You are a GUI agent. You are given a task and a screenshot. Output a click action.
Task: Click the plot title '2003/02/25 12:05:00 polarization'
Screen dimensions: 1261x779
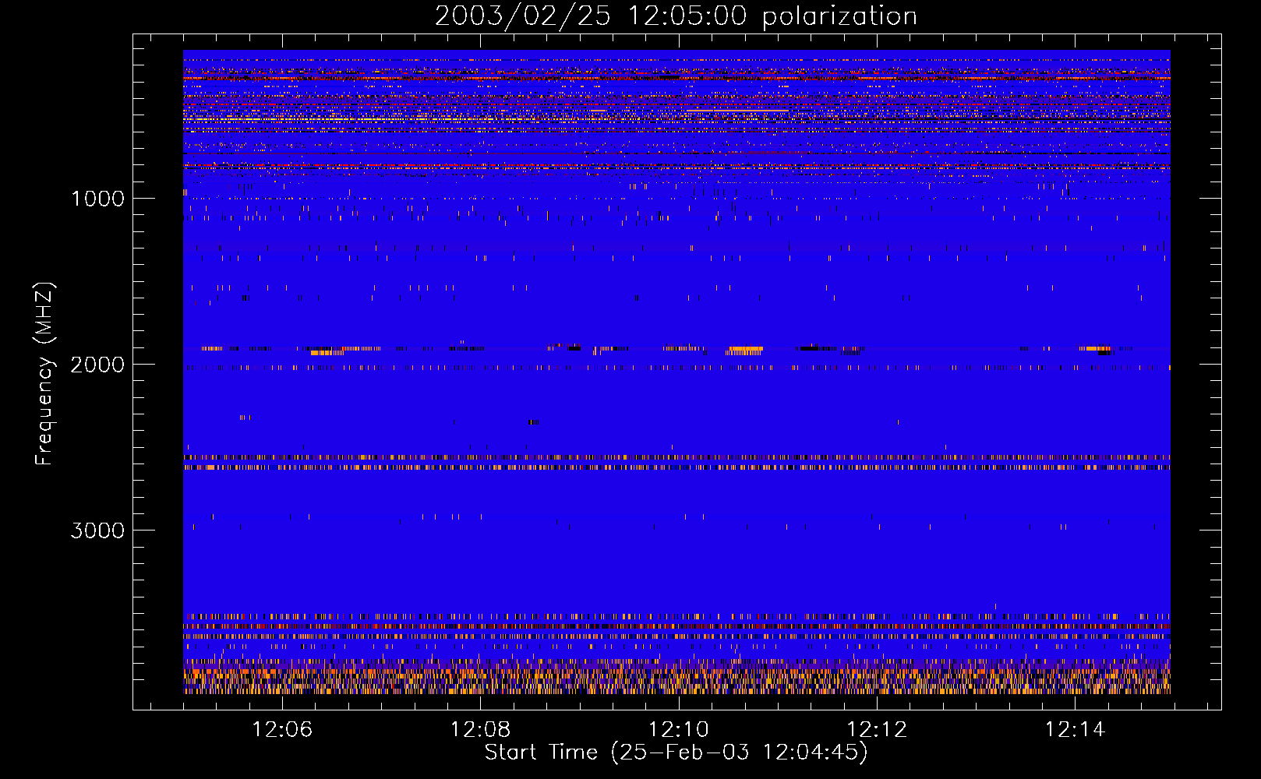point(676,16)
